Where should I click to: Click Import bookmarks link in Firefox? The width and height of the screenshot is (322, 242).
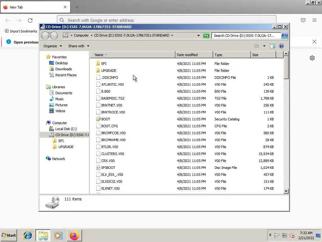(21, 31)
